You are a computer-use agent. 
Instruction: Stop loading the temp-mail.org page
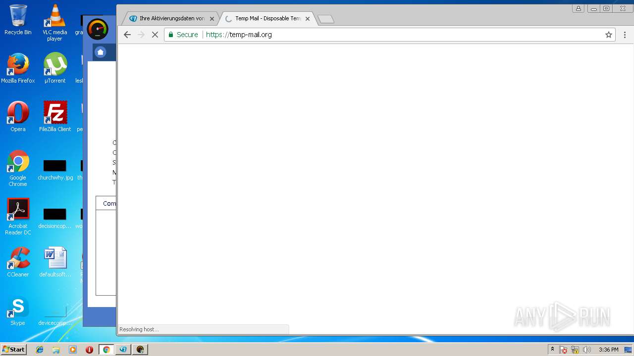pyautogui.click(x=155, y=35)
